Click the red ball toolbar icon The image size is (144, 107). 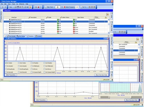click(39, 7)
